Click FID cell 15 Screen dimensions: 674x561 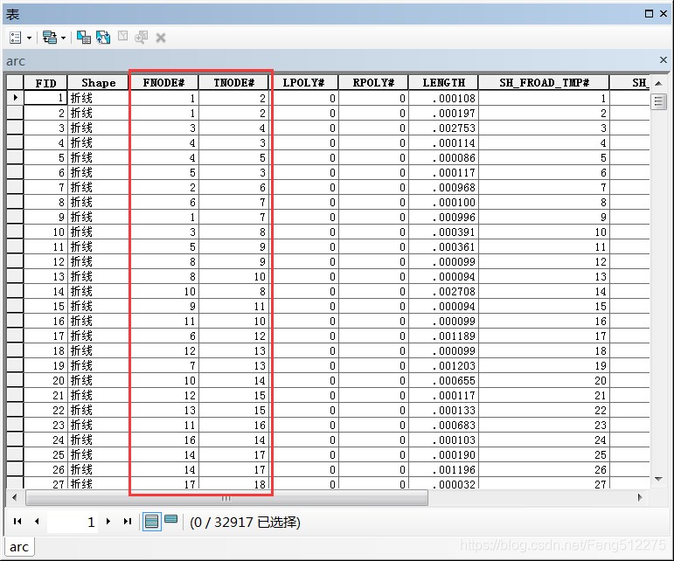pyautogui.click(x=45, y=306)
